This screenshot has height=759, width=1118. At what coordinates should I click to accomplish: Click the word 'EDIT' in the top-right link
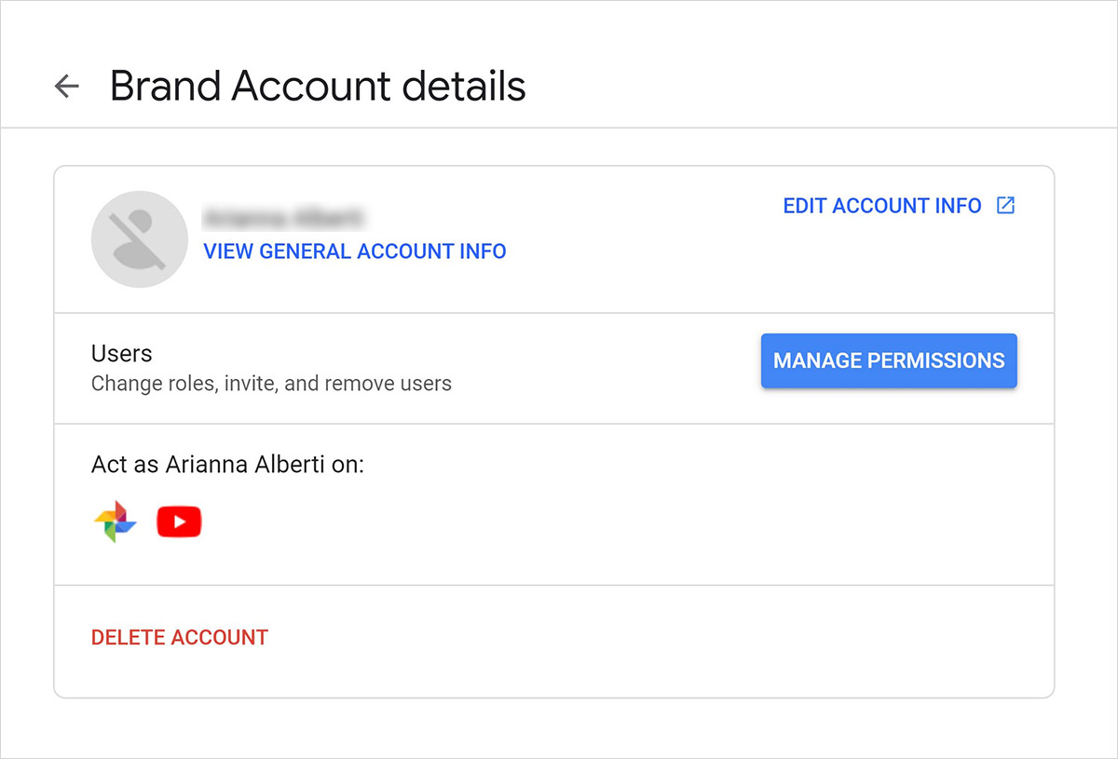pyautogui.click(x=805, y=206)
